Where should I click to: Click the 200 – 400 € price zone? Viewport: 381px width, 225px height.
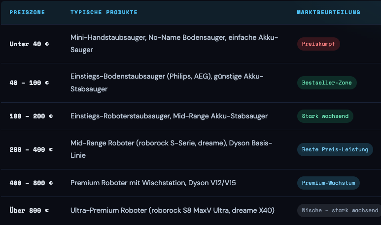[x=31, y=149]
